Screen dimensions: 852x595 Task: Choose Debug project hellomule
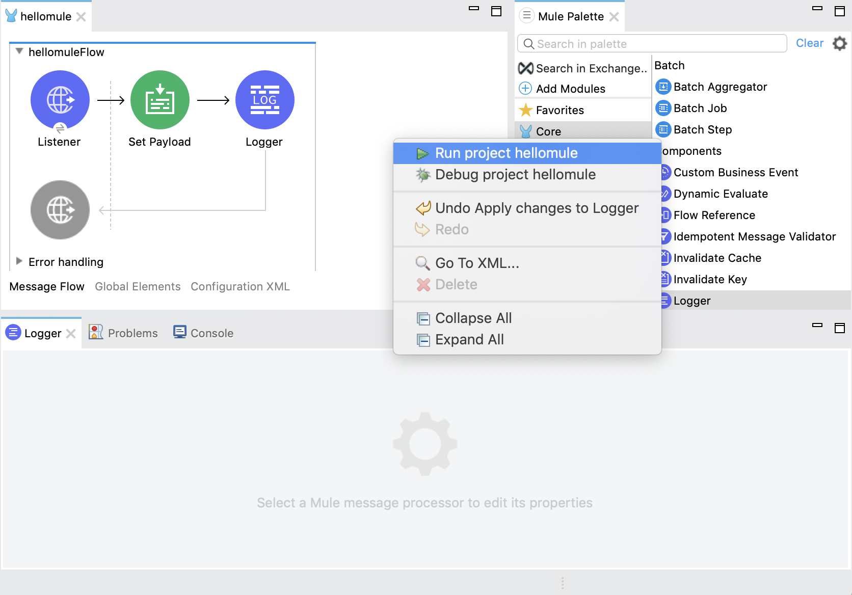click(x=515, y=175)
